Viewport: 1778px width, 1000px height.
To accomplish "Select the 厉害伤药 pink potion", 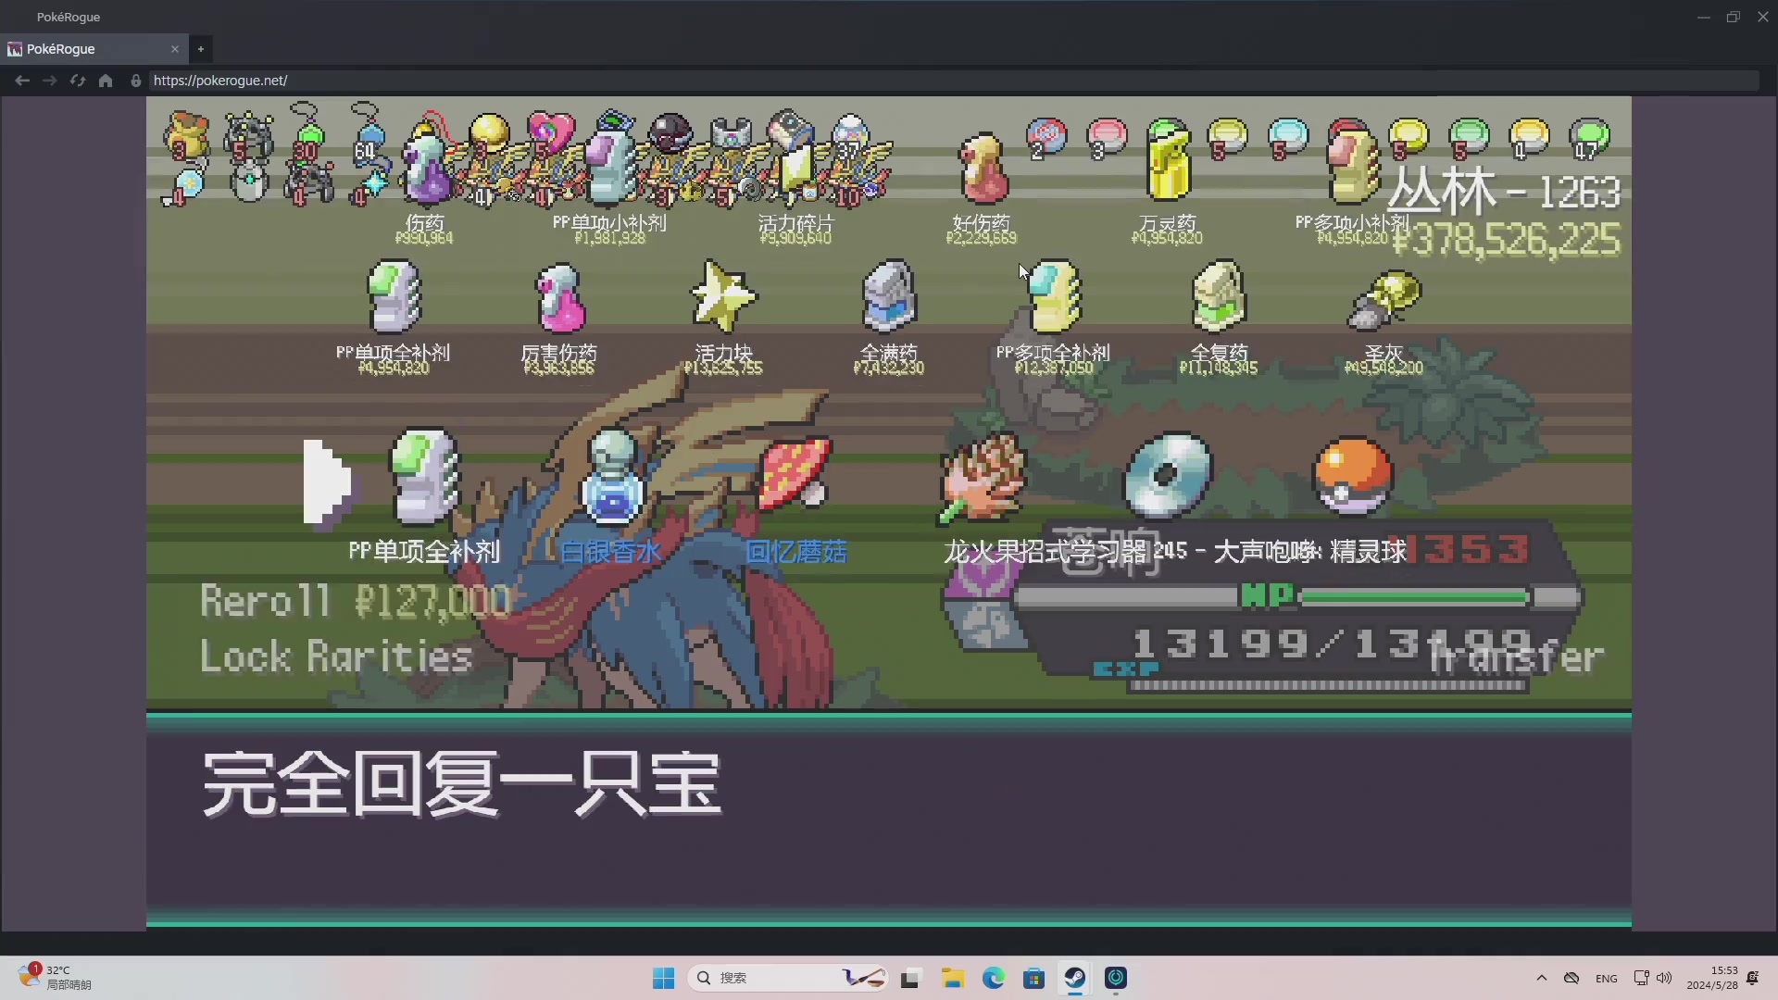I will tap(559, 298).
